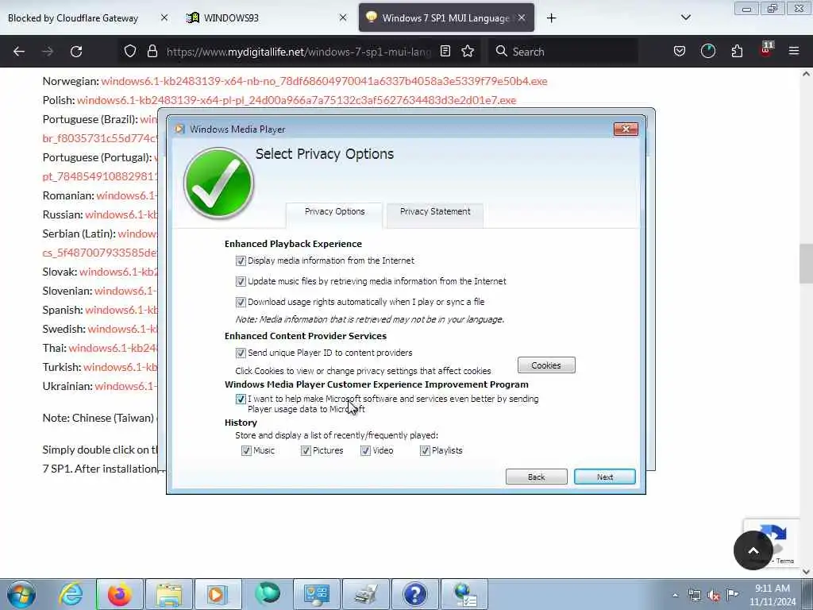Reload the page with the refresh icon
813x610 pixels.
76,52
